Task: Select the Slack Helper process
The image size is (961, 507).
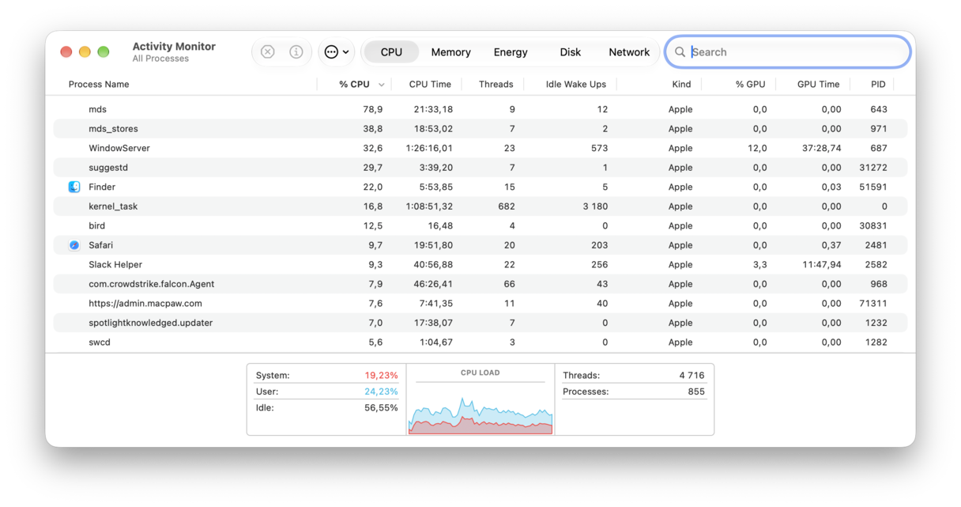Action: pos(115,265)
